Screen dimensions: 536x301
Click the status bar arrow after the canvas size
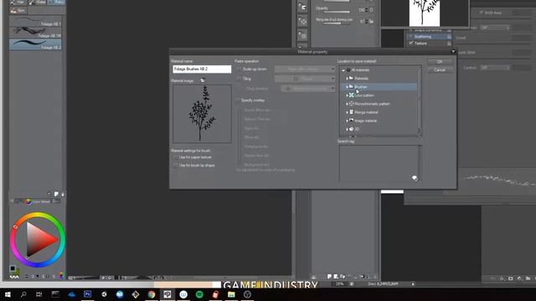pos(413,284)
